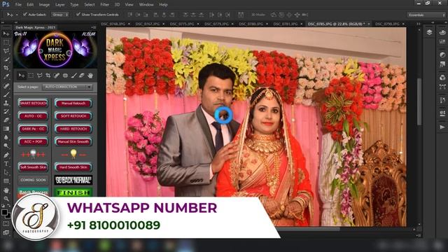This screenshot has height=252, width=448.
Task: Click the vertical scrollbar of the canvas
Action: pyautogui.click(x=419, y=101)
